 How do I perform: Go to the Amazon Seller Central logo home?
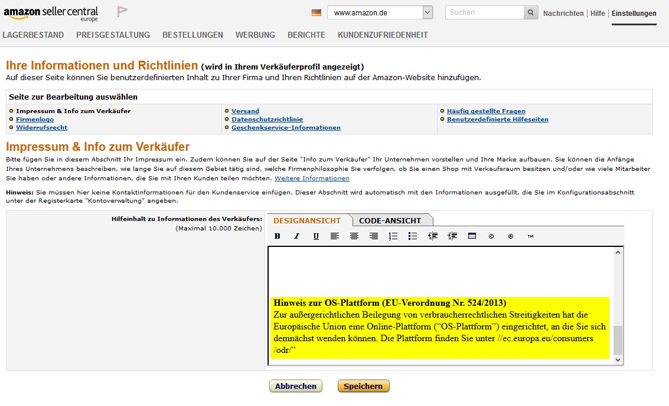tap(51, 13)
